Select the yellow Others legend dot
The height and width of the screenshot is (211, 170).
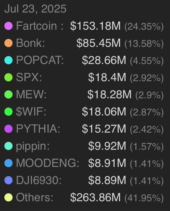8,197
